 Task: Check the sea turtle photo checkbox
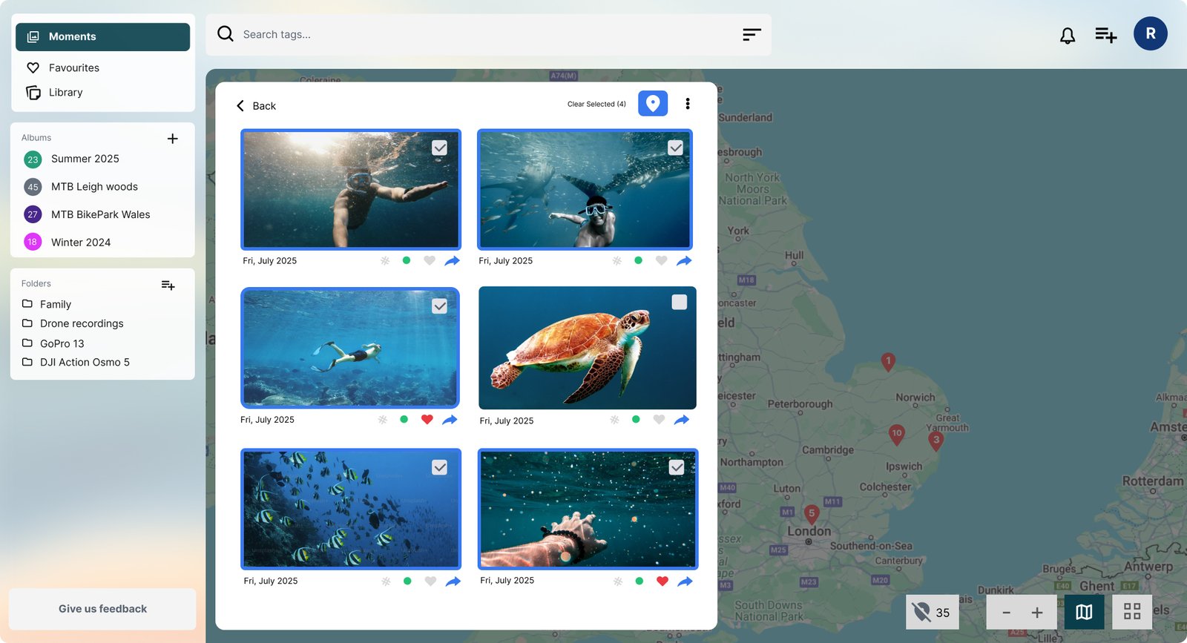pos(679,302)
